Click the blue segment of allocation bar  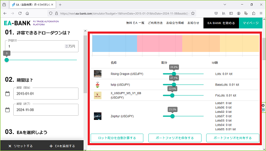click(115, 44)
